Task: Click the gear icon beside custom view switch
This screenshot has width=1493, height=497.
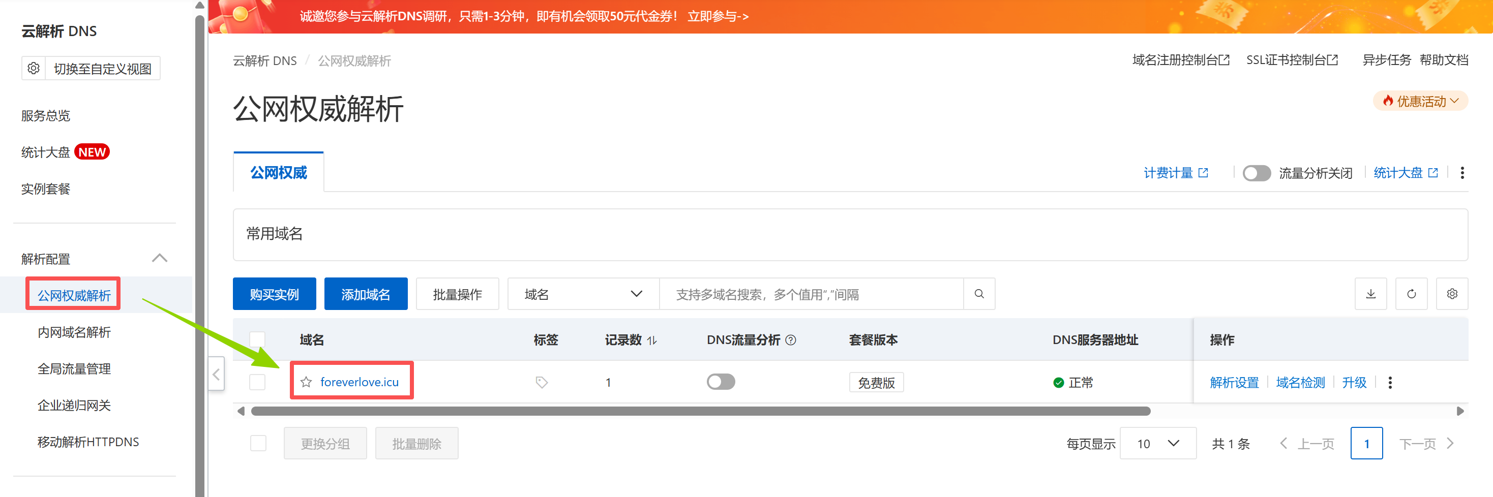Action: tap(34, 69)
